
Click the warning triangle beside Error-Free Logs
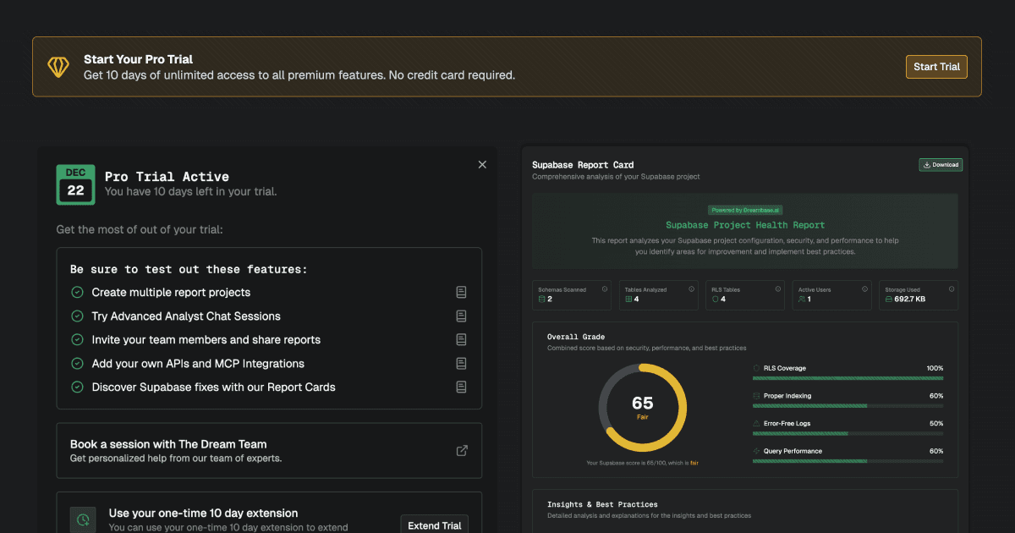[x=756, y=423]
